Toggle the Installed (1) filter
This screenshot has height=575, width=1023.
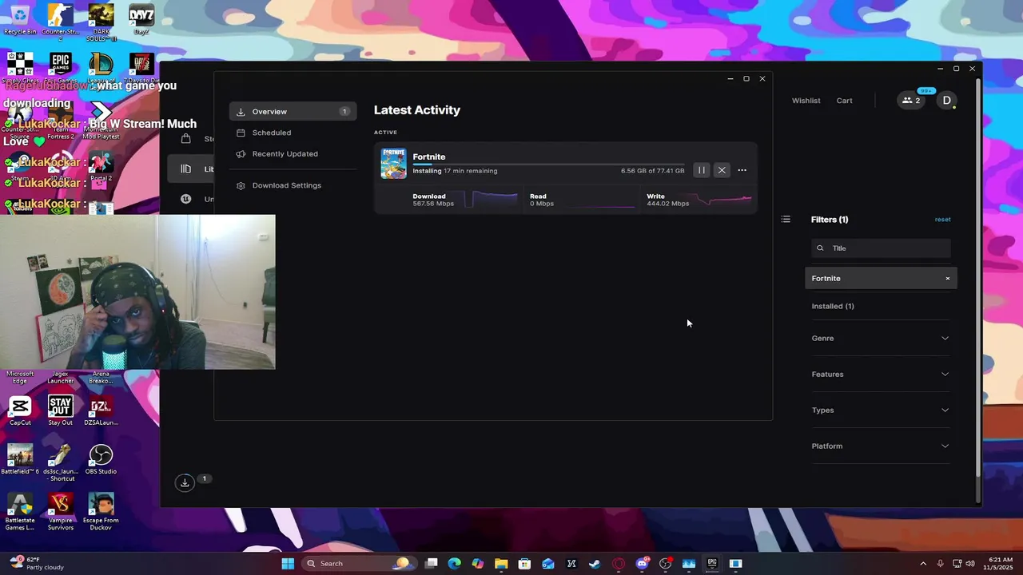833,307
